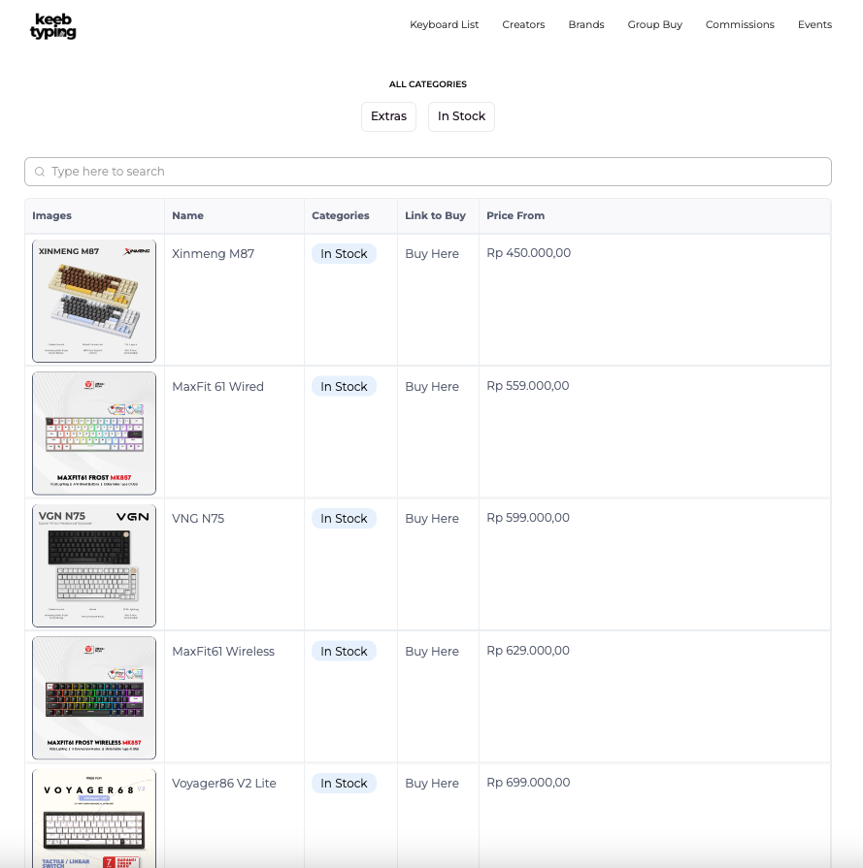
Task: Open VGN N75 product image
Action: (94, 565)
